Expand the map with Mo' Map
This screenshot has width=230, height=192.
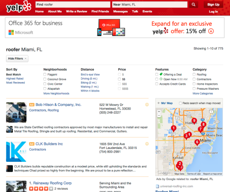[x=165, y=103]
